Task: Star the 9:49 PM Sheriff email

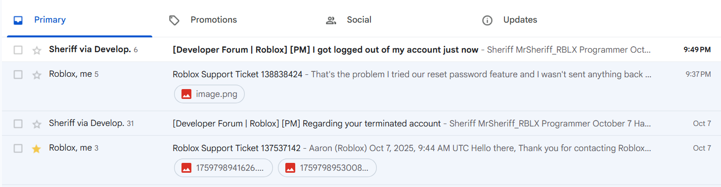Action: [37, 50]
